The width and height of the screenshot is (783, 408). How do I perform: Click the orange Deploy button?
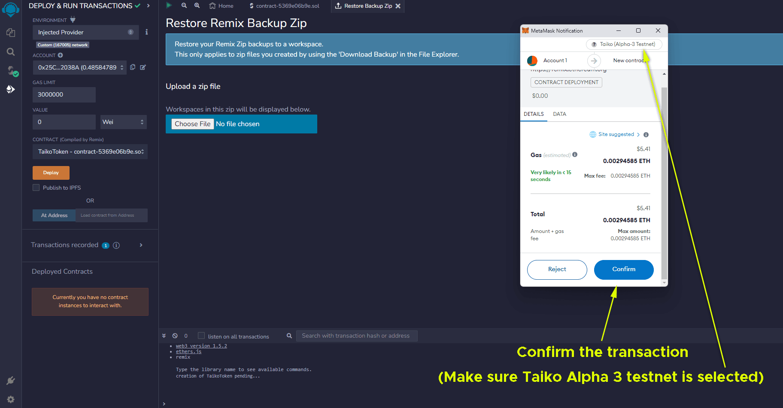click(51, 173)
